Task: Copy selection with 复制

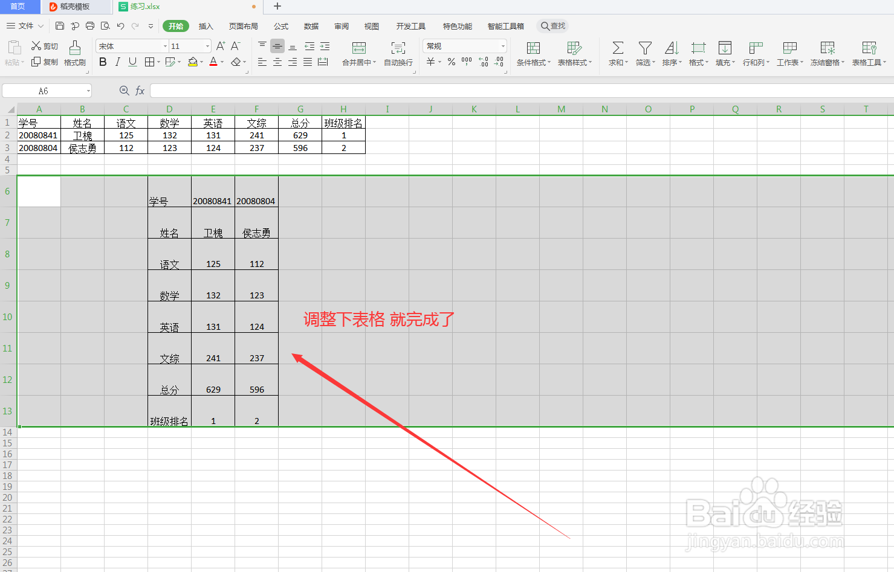Action: click(x=45, y=62)
